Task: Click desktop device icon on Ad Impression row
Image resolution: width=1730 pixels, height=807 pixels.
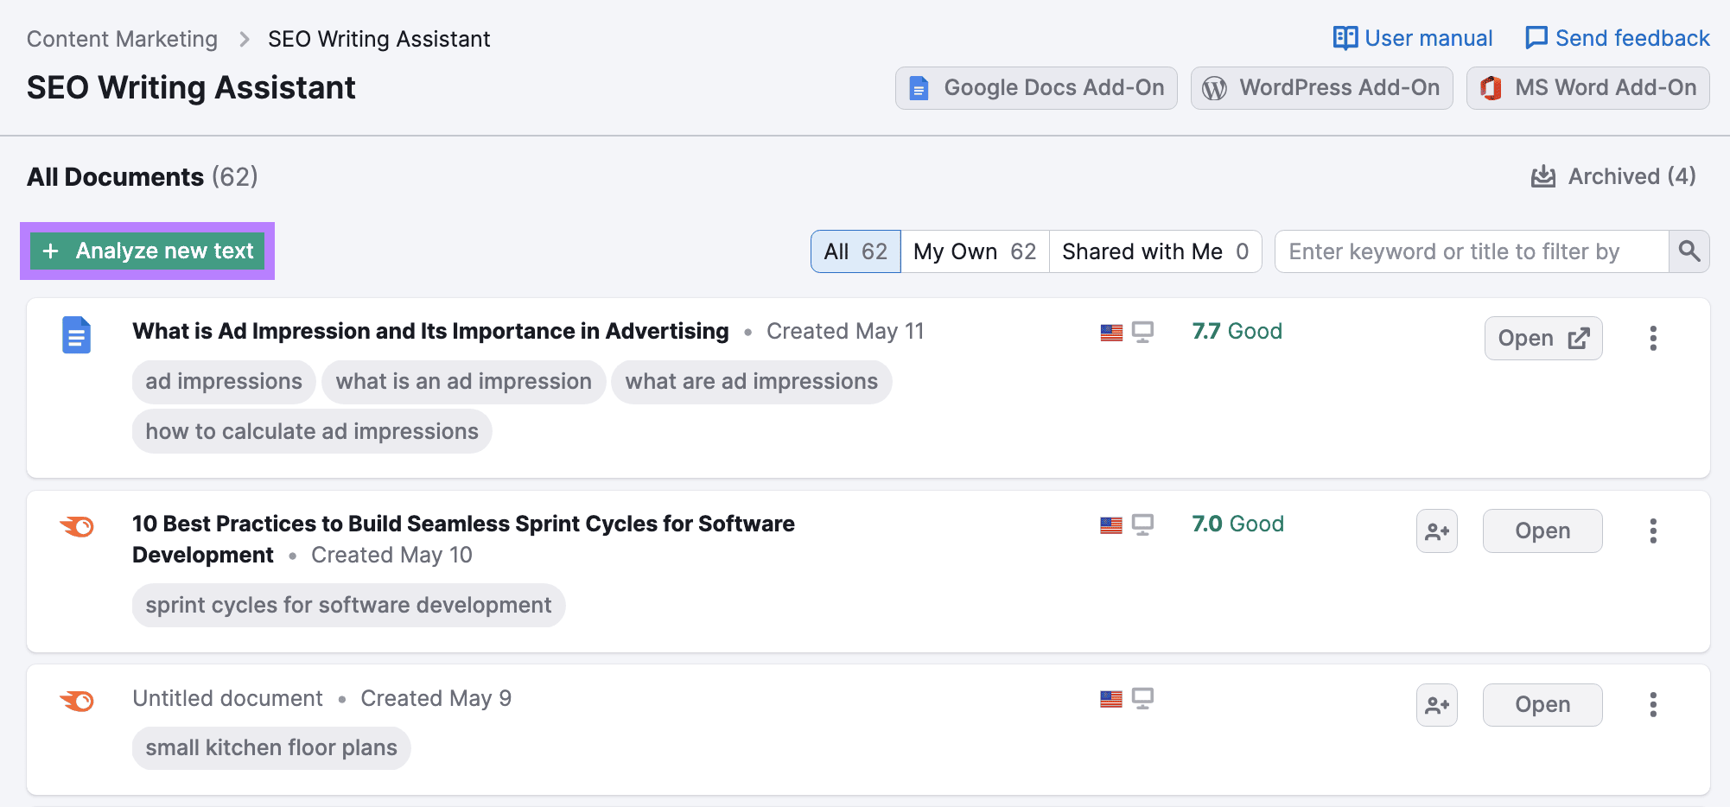Action: click(x=1142, y=332)
